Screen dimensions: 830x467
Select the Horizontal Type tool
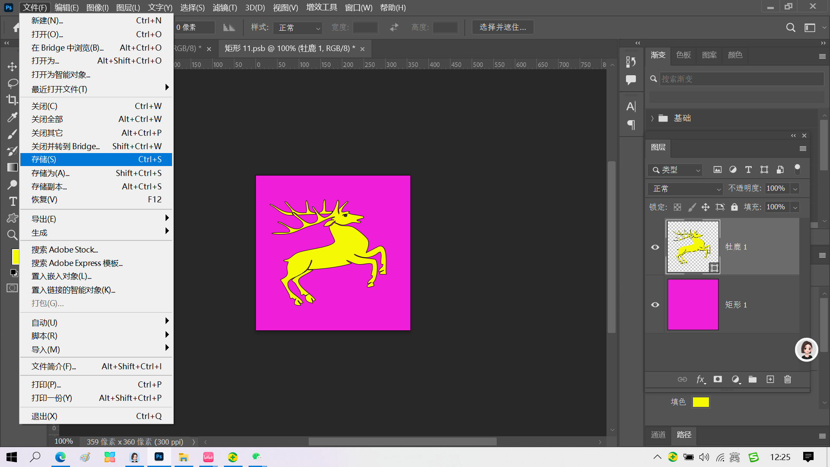click(13, 202)
